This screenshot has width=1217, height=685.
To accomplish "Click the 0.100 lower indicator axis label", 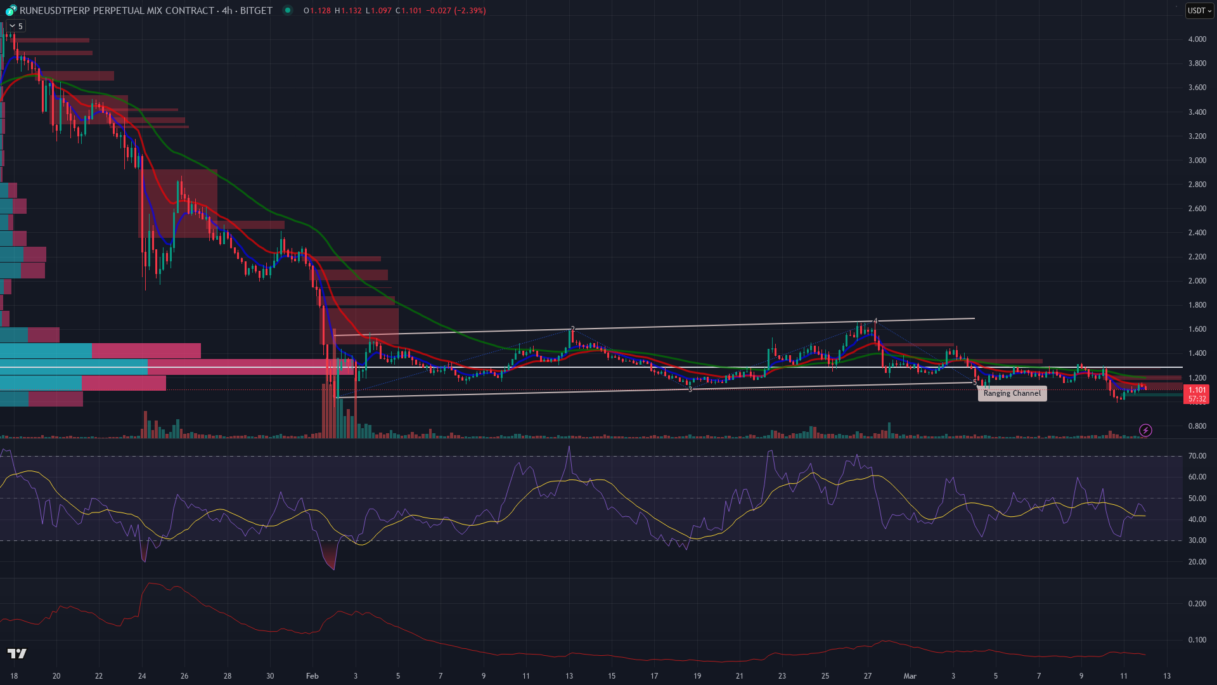I will tap(1197, 640).
